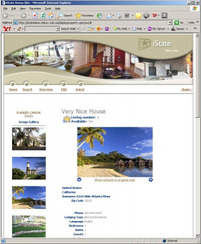Open the DataX link

click(80, 90)
